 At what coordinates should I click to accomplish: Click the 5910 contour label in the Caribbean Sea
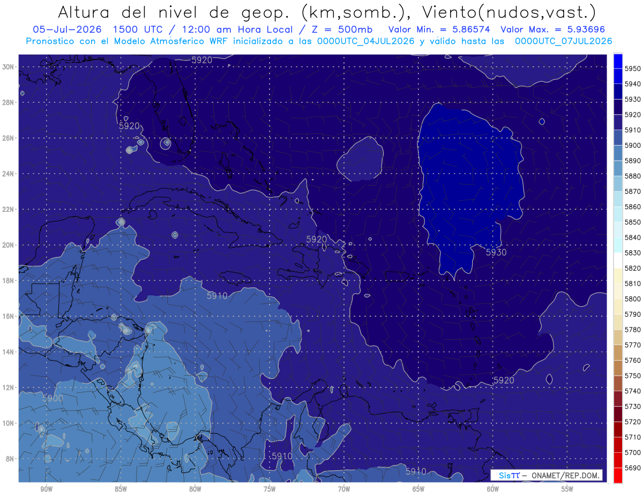point(217,295)
